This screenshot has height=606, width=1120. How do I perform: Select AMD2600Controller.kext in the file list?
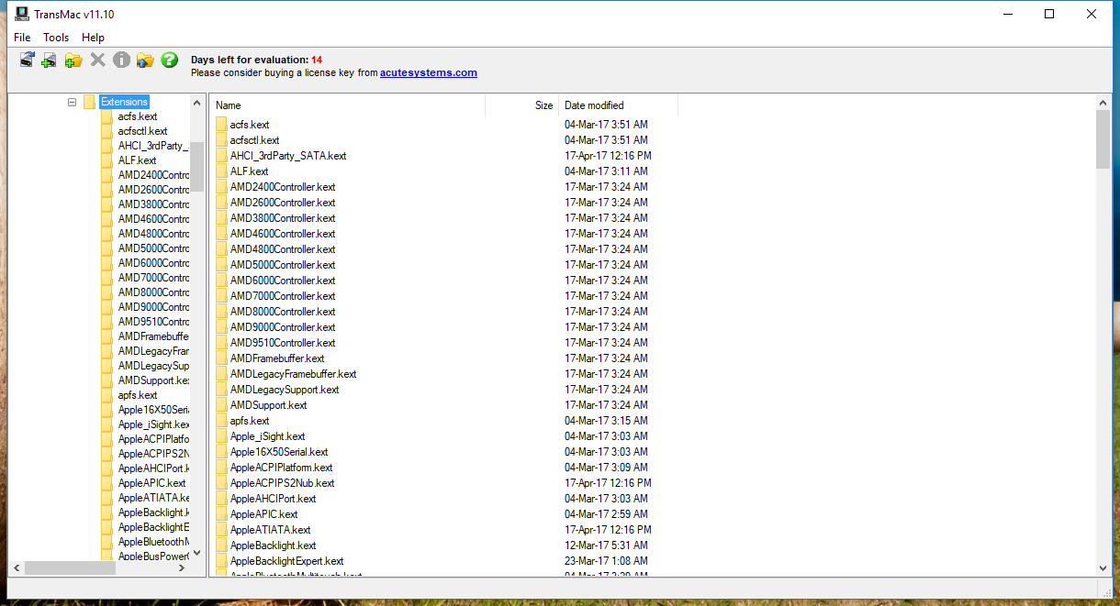tap(283, 203)
